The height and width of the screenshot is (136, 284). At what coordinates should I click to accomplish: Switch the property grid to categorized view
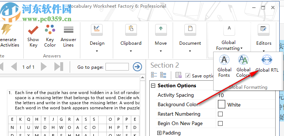pyautogui.click(x=154, y=75)
